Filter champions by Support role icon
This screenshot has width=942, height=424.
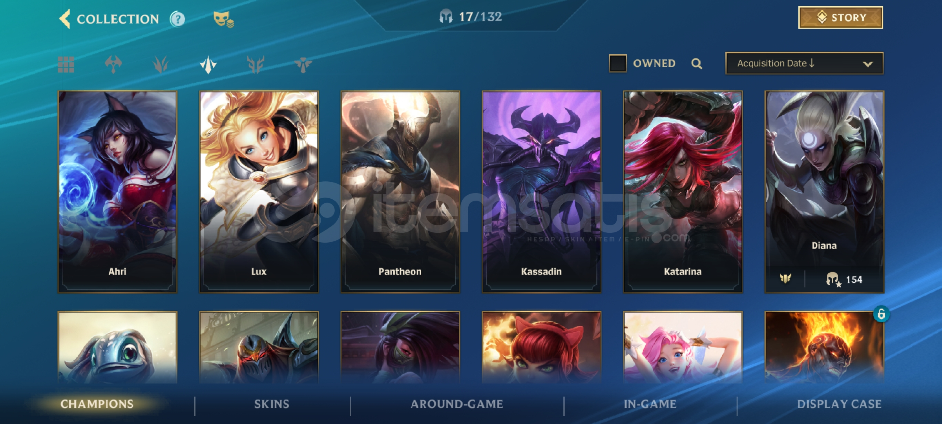(303, 64)
